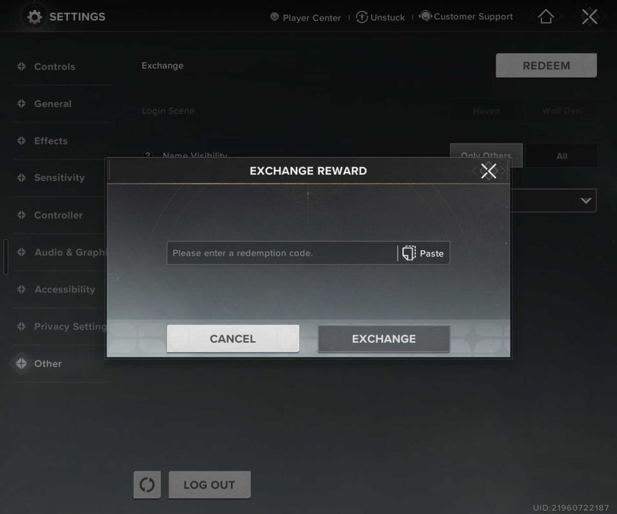Open Customer Support from the top bar
Viewport: 617px width, 514px height.
pos(466,16)
